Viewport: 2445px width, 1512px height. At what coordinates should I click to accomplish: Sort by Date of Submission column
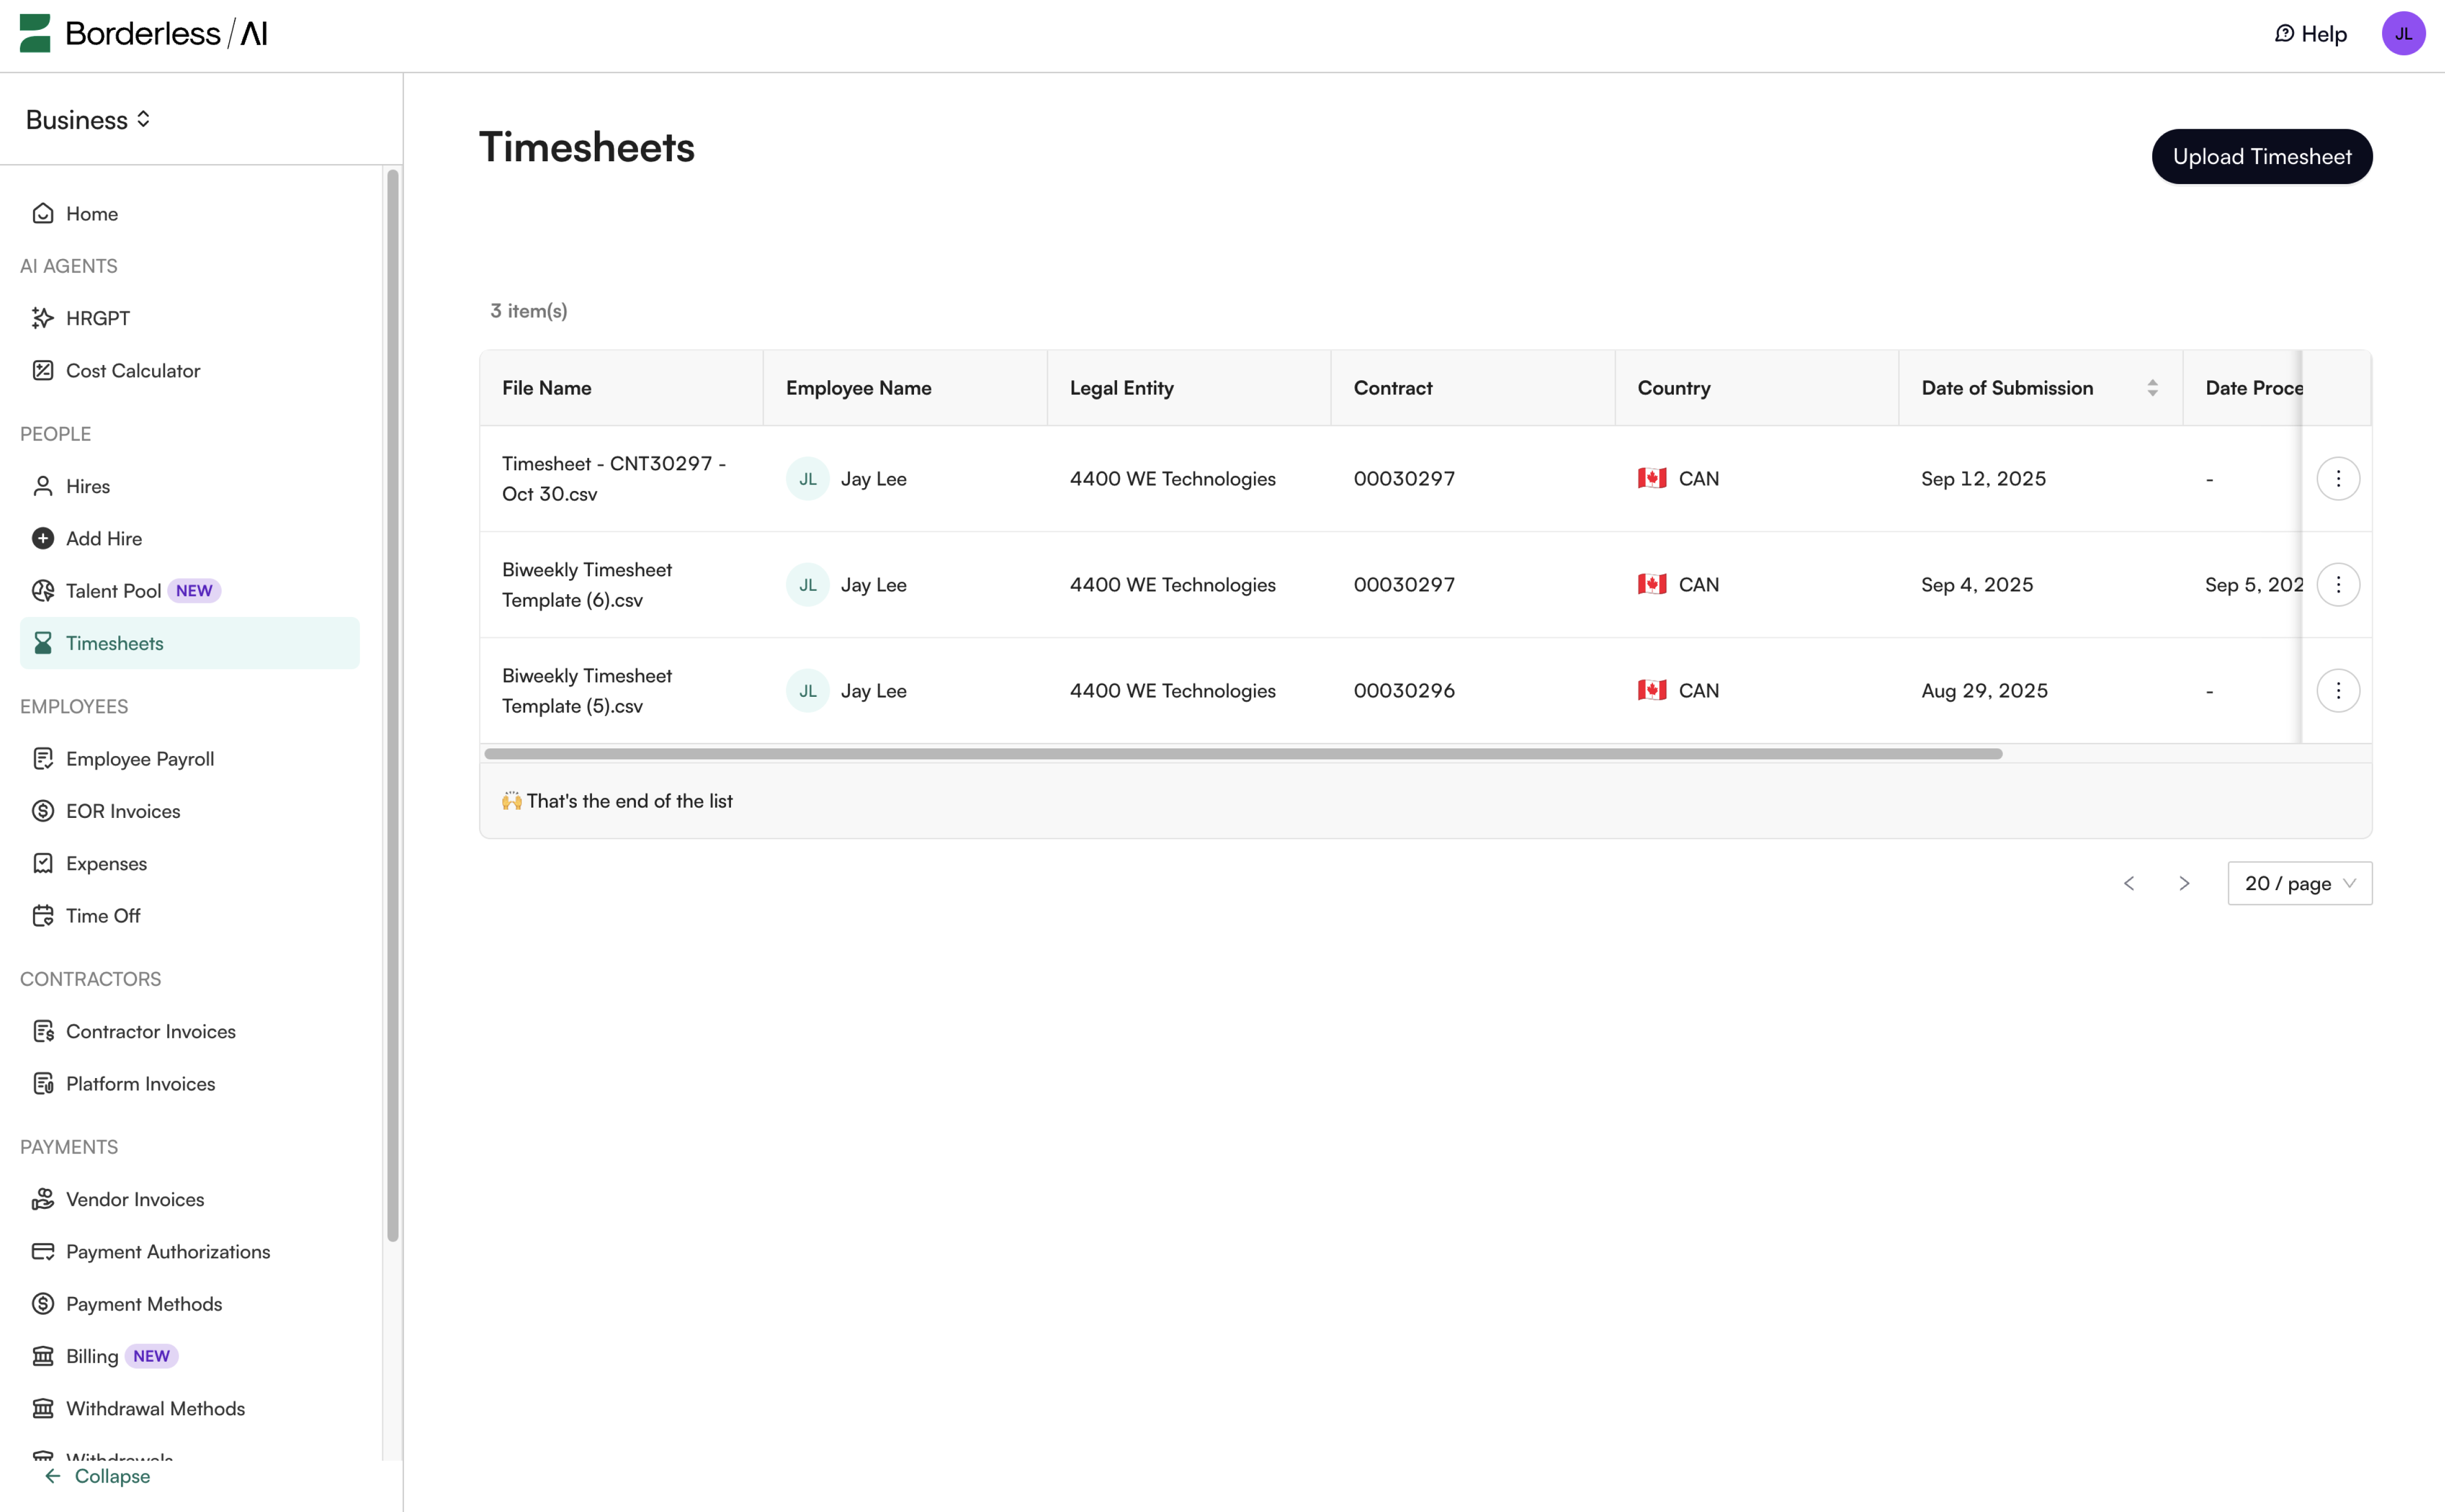pos(2153,387)
